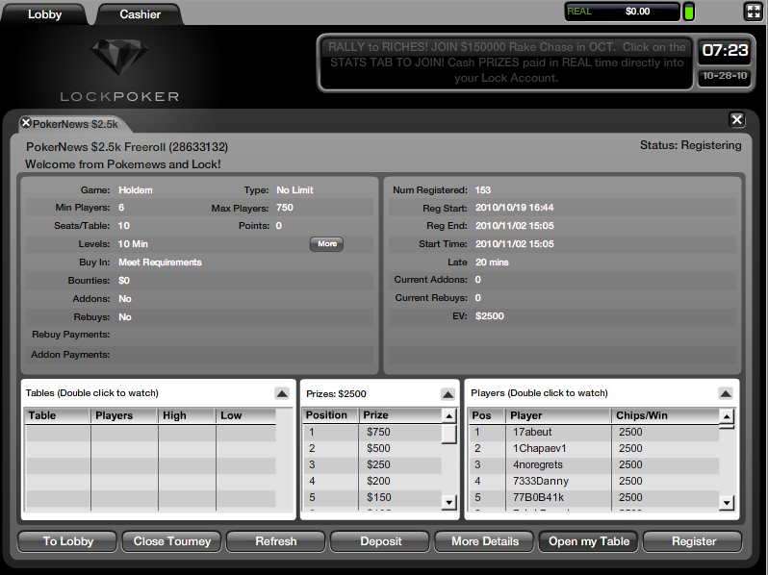Click the Rally to Riches news banner
The image size is (768, 575).
tap(506, 62)
